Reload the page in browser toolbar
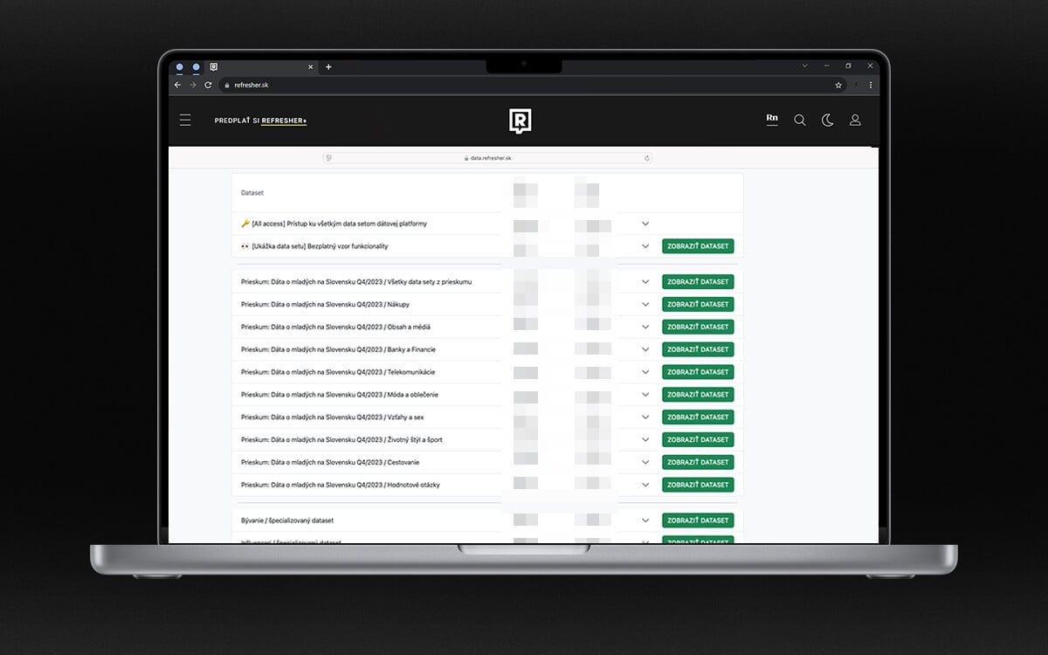This screenshot has height=655, width=1048. click(x=208, y=85)
